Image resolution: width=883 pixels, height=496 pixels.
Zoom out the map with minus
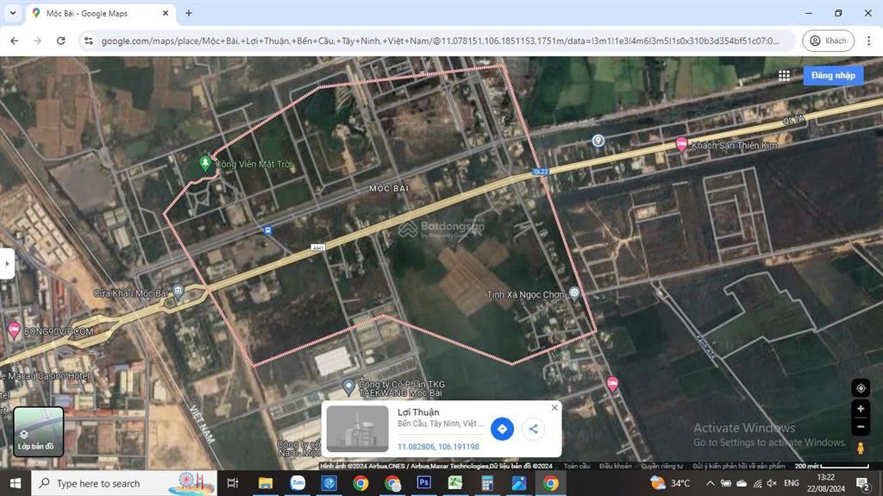point(861,427)
